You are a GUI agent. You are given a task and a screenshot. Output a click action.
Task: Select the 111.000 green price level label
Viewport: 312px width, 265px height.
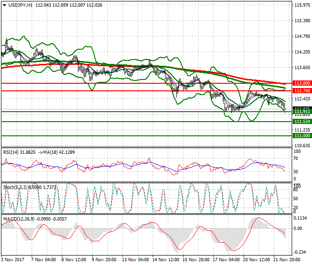click(302, 136)
